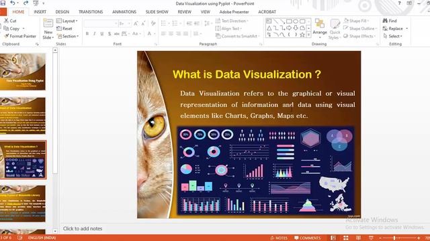The height and width of the screenshot is (241, 430).
Task: Undo the last action
Action: pos(13,3)
